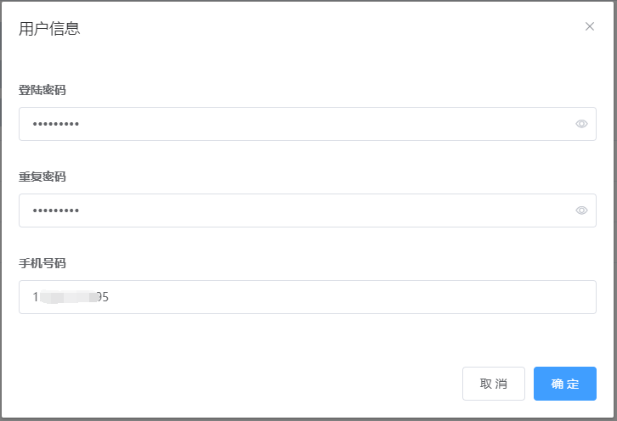Viewport: 617px width, 421px height.
Task: Close the 用户信息 dialog with the X
Action: (x=589, y=26)
